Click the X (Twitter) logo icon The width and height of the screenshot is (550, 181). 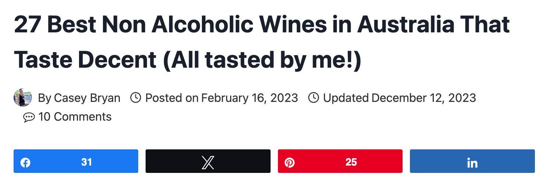pyautogui.click(x=208, y=162)
